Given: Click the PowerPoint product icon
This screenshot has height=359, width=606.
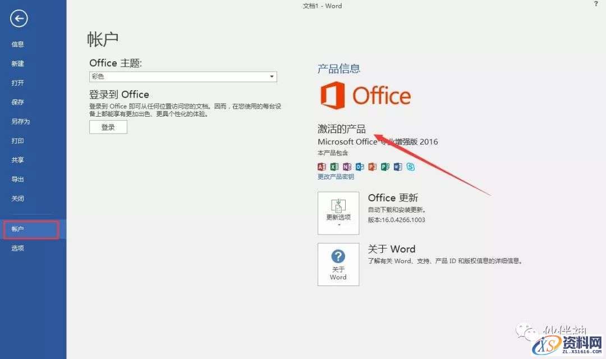Looking at the screenshot, I should pyautogui.click(x=373, y=167).
